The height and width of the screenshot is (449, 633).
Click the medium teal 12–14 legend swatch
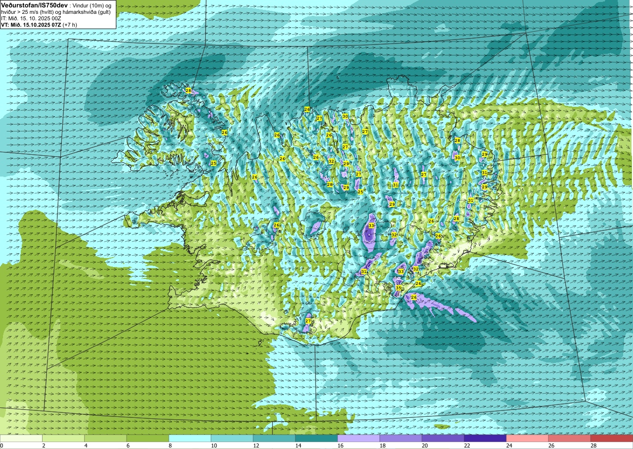(274, 438)
